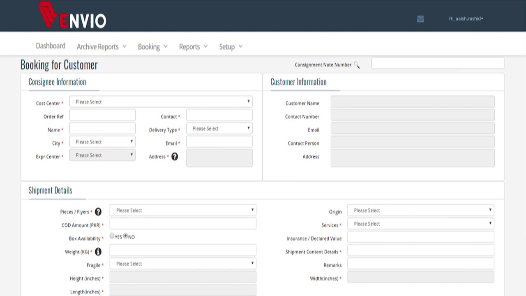Select YES for Box Availability
Screen dimensions: 526x296
[112, 236]
